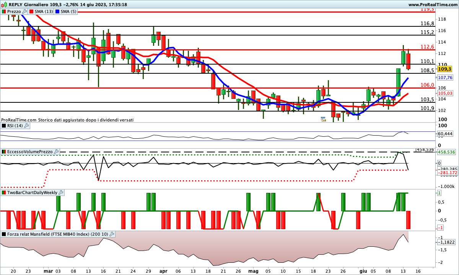Click the yellow 109,3 current price tag

(445, 69)
